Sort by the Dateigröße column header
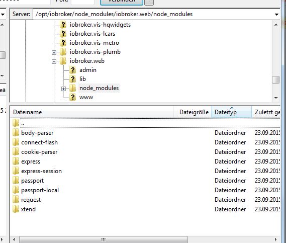This screenshot has height=243, width=286. pos(193,112)
